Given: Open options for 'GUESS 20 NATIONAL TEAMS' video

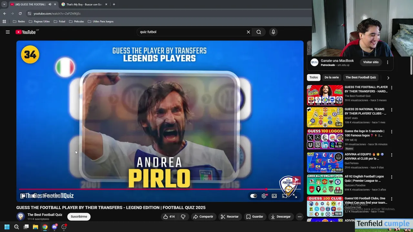Looking at the screenshot, I should [x=392, y=110].
